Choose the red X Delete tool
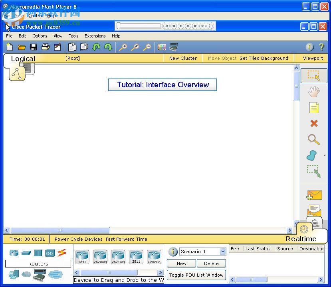This screenshot has height=287, width=331. click(x=314, y=123)
